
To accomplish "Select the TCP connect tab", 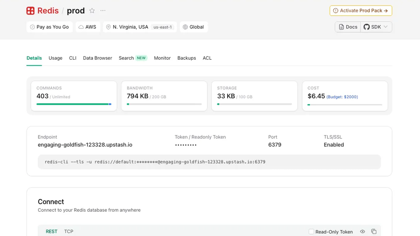I will [69, 232].
